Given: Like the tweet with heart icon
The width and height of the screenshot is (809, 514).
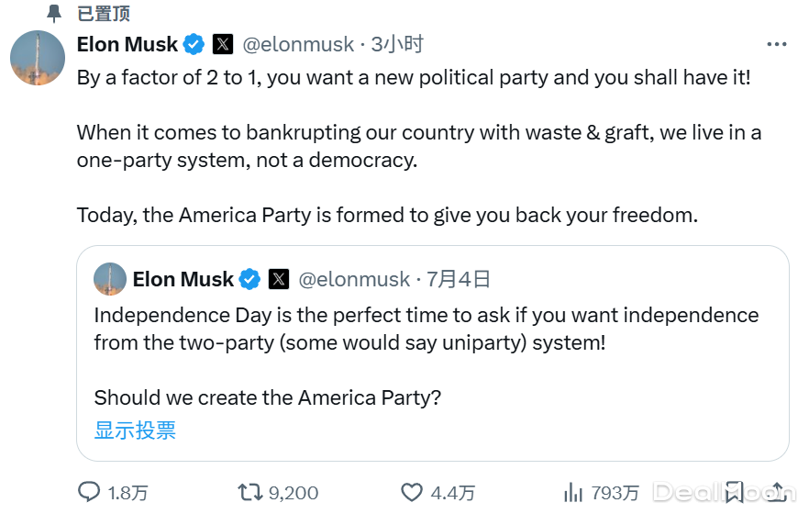Looking at the screenshot, I should coord(413,493).
